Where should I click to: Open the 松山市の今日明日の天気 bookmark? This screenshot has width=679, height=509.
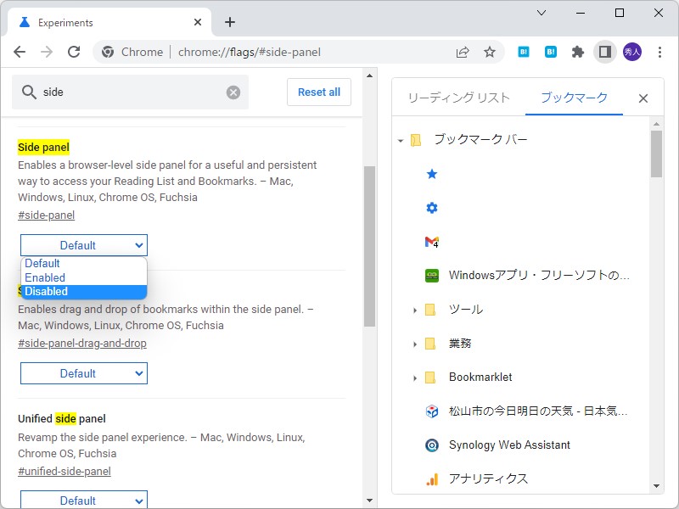(516, 411)
